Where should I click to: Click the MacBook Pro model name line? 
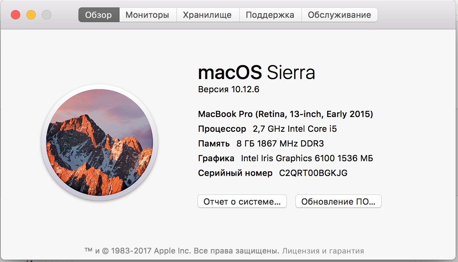point(285,114)
